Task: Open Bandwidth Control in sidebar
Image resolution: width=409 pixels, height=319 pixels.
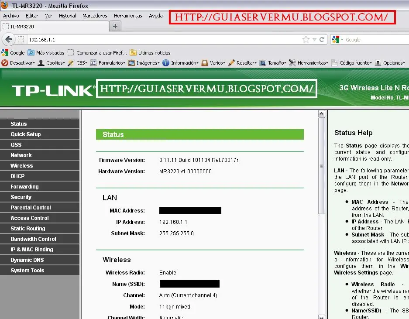Action: 40,239
